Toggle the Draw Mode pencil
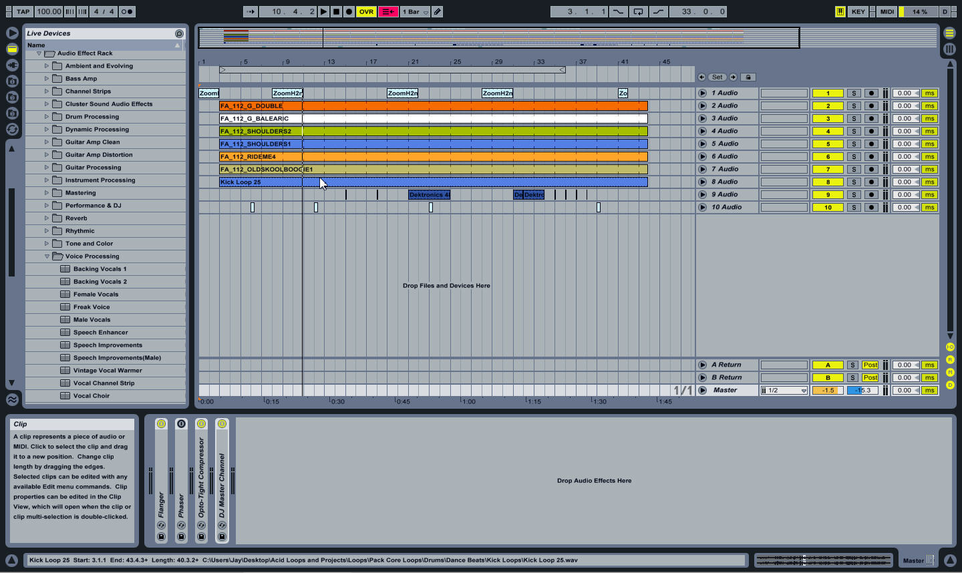 438,11
